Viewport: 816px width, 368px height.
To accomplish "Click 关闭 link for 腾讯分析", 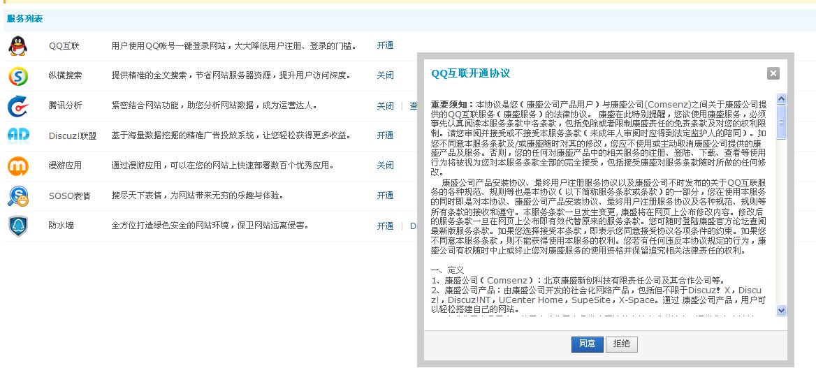I will (x=385, y=105).
